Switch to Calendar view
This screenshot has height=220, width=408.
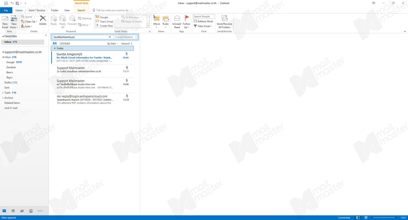tap(13, 211)
